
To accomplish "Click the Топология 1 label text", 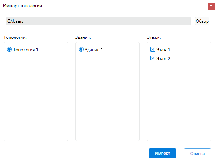I will [x=25, y=50].
